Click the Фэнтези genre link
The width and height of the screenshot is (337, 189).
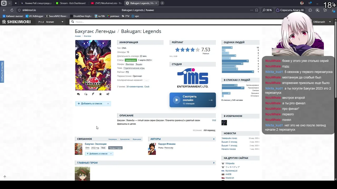pos(130,64)
